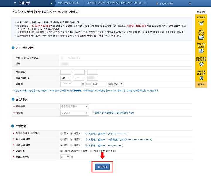Click the 신청하기 button

point(102,167)
